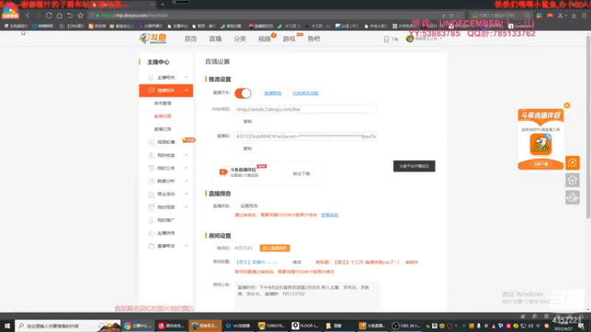
Task: Open the Windows Start button
Action: tap(7, 325)
